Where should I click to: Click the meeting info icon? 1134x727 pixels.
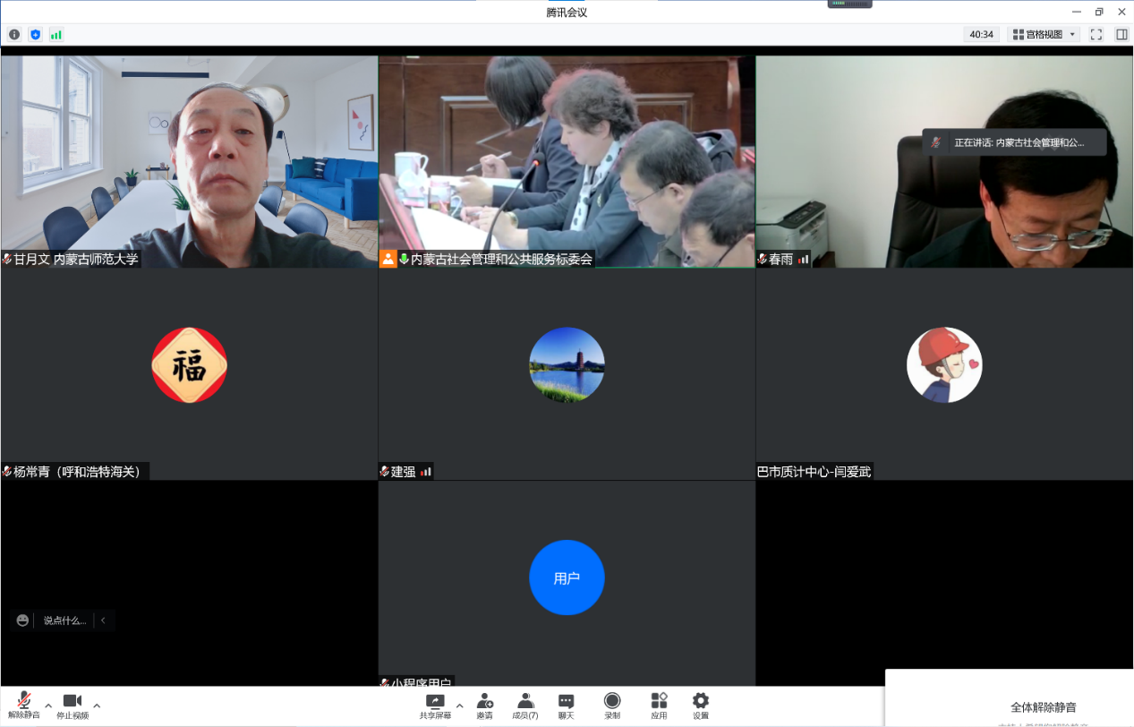tap(14, 35)
